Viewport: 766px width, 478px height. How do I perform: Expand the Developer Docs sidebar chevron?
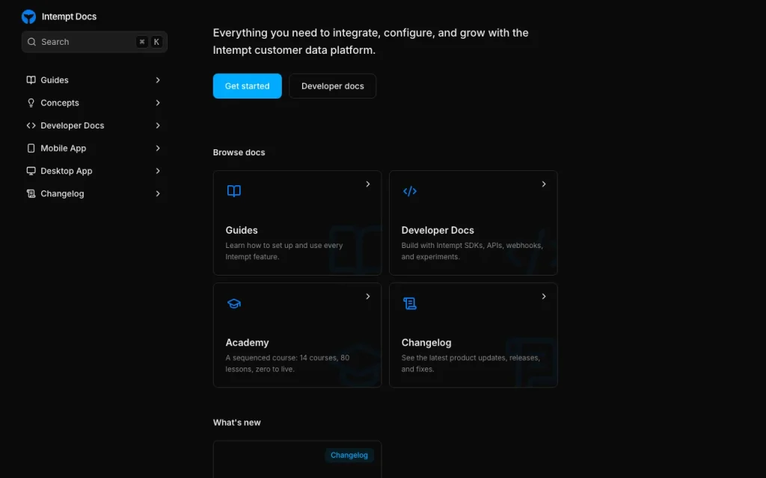point(158,125)
